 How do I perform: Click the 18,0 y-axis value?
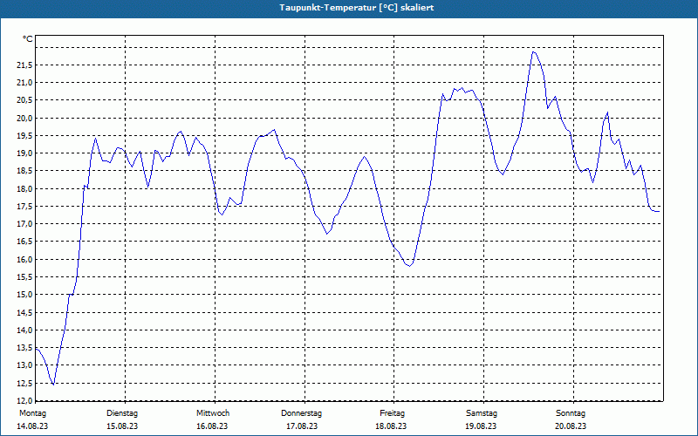pos(24,189)
